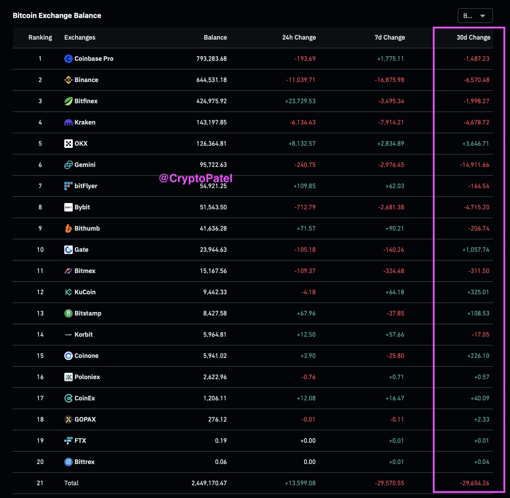Open the Gate exchange name
The image size is (510, 498).
(x=82, y=250)
